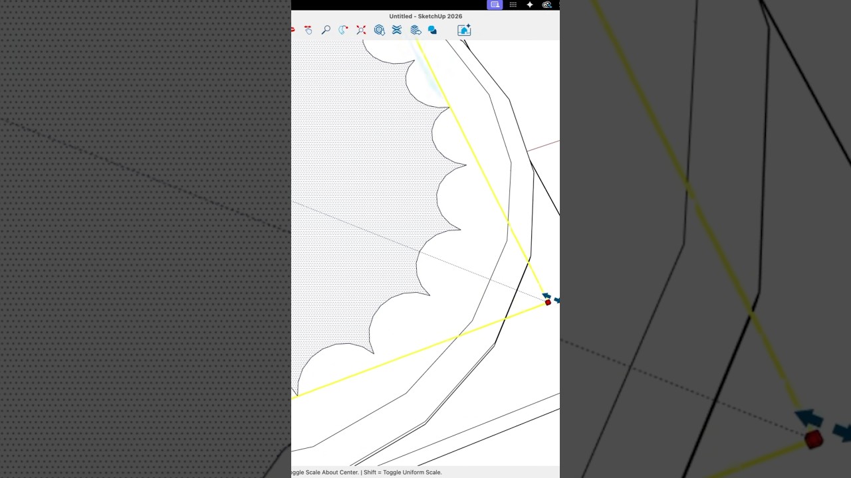Click the sparkle star menu bar icon
Image resolution: width=851 pixels, height=478 pixels.
click(530, 5)
